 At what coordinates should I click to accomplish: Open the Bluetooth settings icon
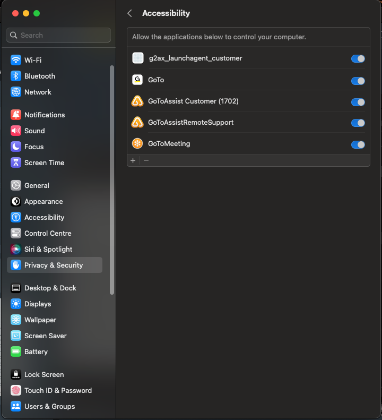pos(16,76)
